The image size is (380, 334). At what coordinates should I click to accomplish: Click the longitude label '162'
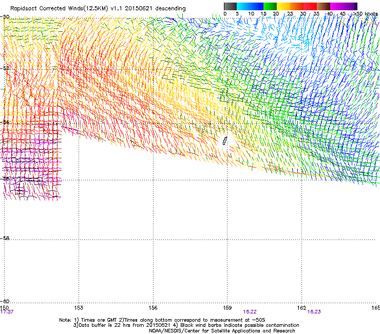click(302, 308)
